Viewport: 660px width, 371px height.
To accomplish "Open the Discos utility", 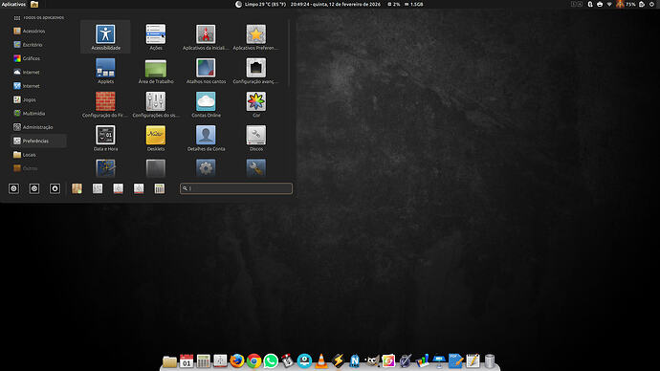I will pyautogui.click(x=256, y=138).
